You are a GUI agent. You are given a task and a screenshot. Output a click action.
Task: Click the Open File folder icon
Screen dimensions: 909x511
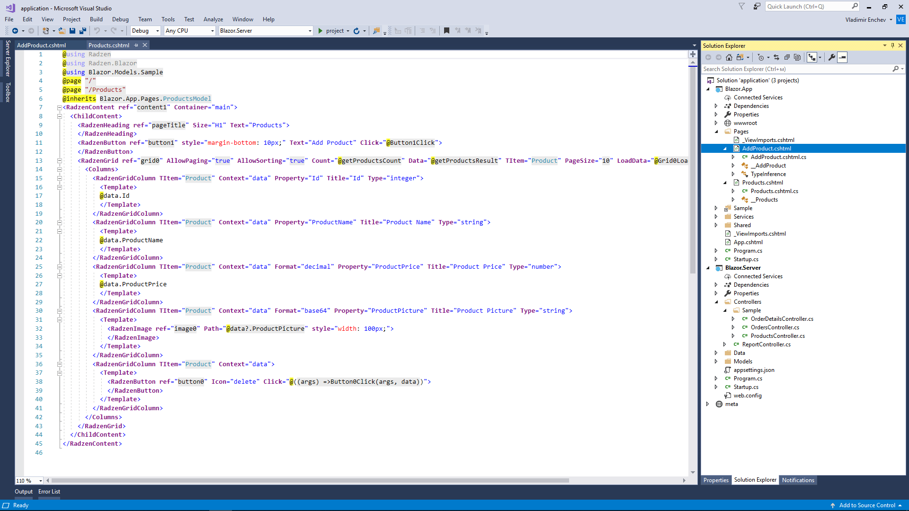(62, 31)
